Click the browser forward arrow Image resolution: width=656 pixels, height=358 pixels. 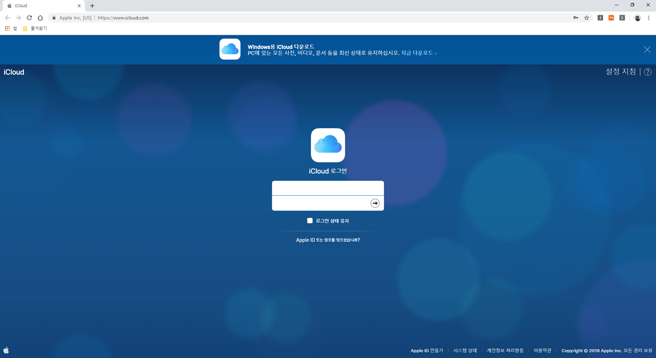(18, 18)
